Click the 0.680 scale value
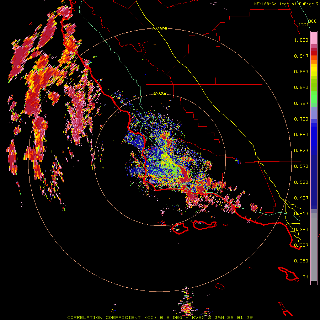 [301, 135]
